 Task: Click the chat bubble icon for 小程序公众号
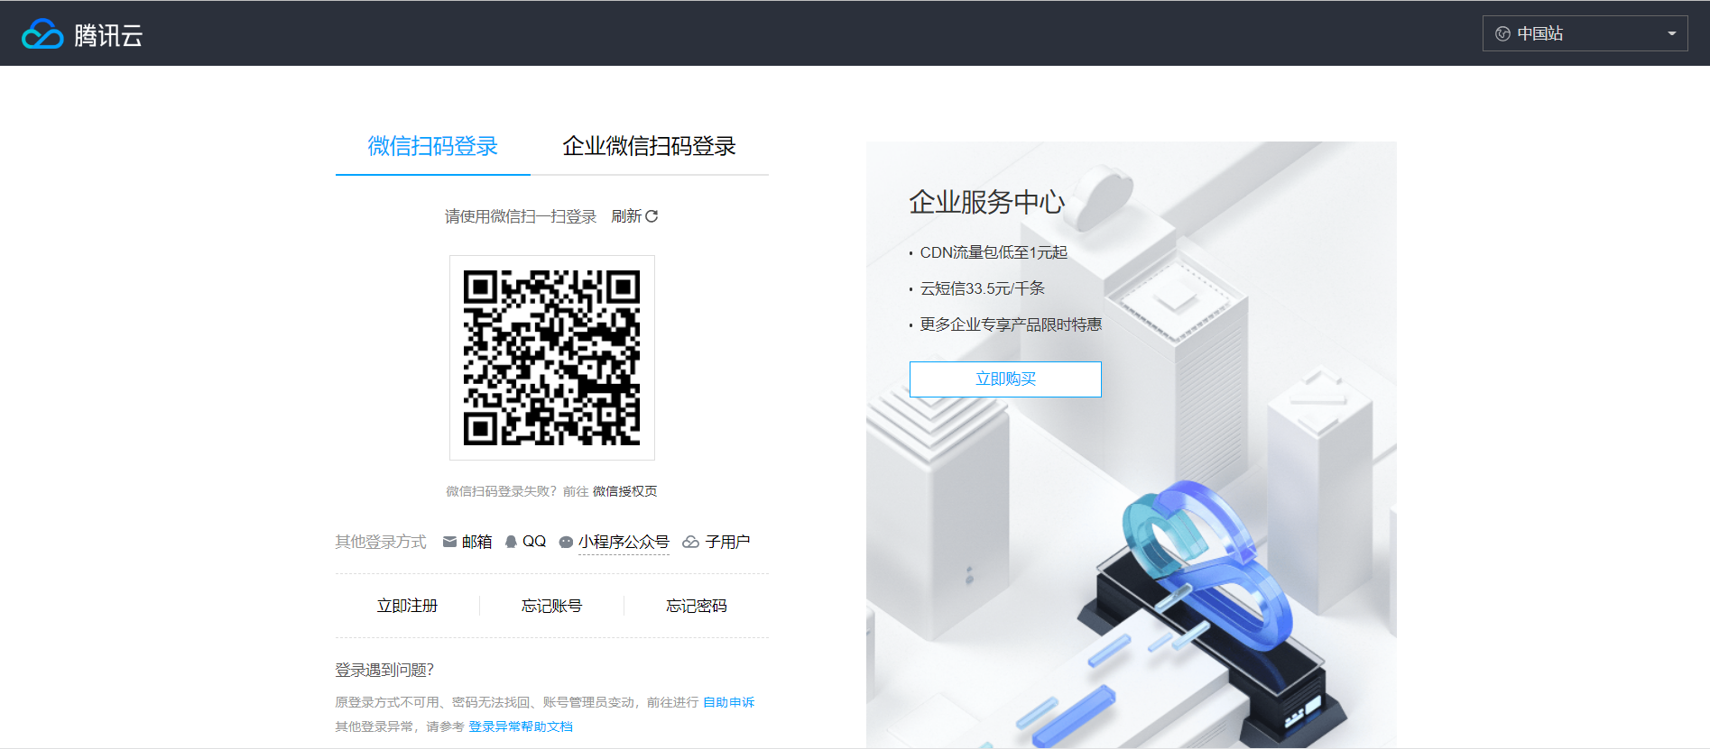[x=566, y=542]
